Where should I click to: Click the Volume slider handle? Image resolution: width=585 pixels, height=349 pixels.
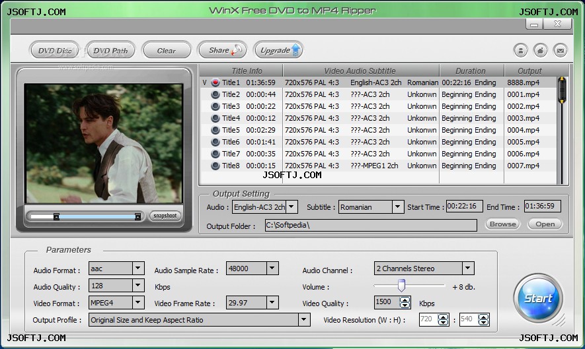401,285
